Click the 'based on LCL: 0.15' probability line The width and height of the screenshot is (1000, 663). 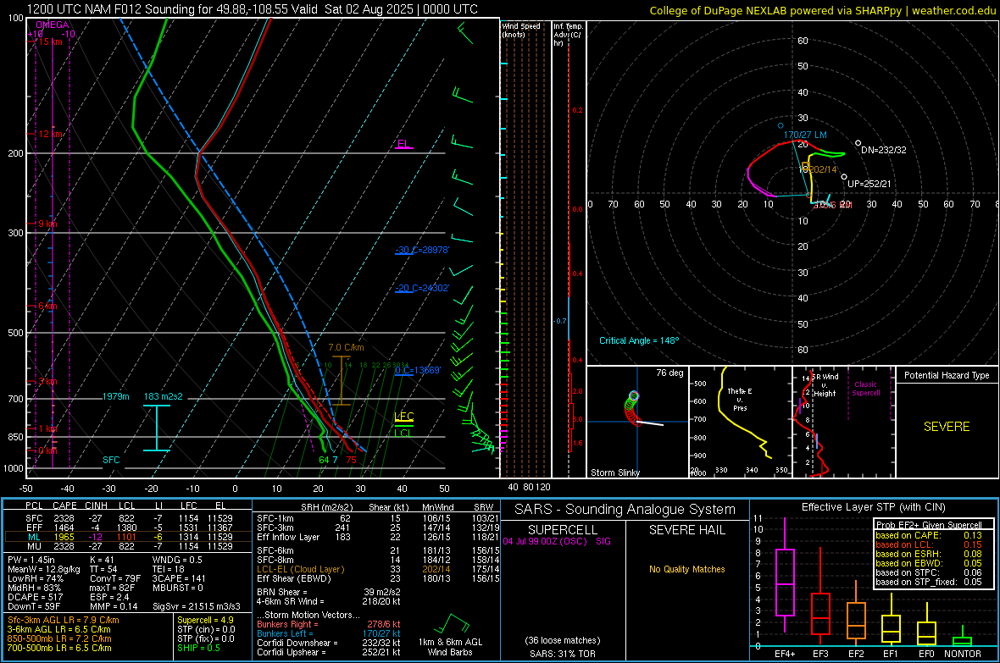pyautogui.click(x=929, y=544)
